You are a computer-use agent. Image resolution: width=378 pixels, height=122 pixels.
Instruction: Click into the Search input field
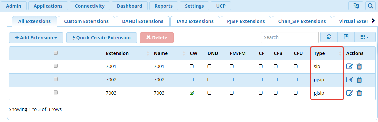pos(290,37)
